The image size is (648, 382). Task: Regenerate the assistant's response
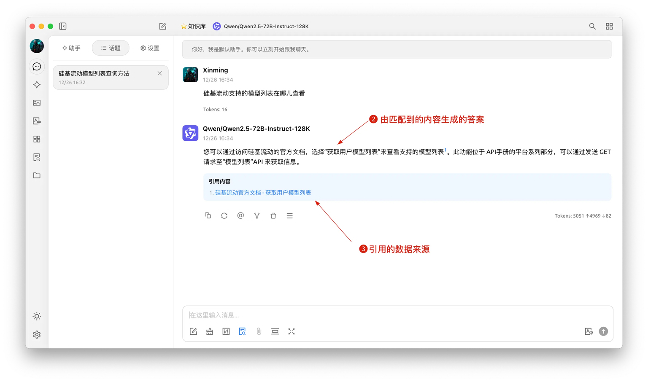tap(224, 215)
